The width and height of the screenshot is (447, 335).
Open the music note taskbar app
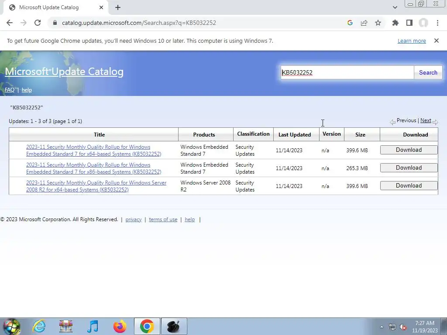point(93,326)
